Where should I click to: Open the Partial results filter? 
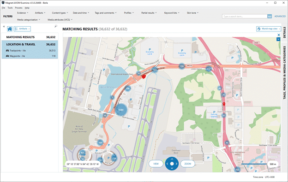(x=149, y=13)
